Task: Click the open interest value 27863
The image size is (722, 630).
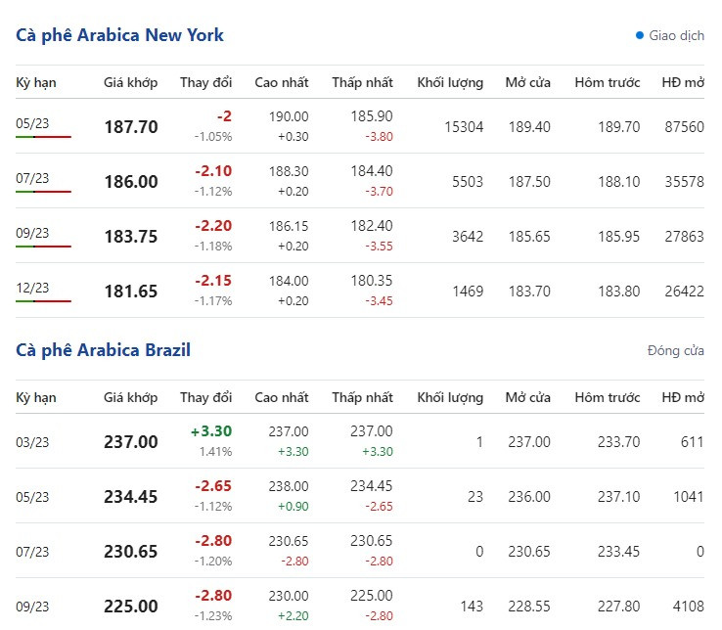Action: click(x=684, y=237)
